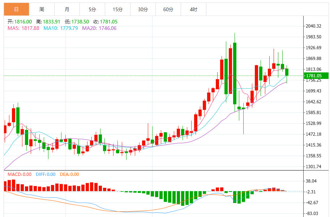Select the 15分 interval tab

pyautogui.click(x=117, y=9)
